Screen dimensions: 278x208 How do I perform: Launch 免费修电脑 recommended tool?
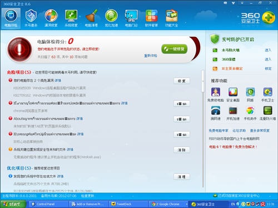click(x=216, y=92)
